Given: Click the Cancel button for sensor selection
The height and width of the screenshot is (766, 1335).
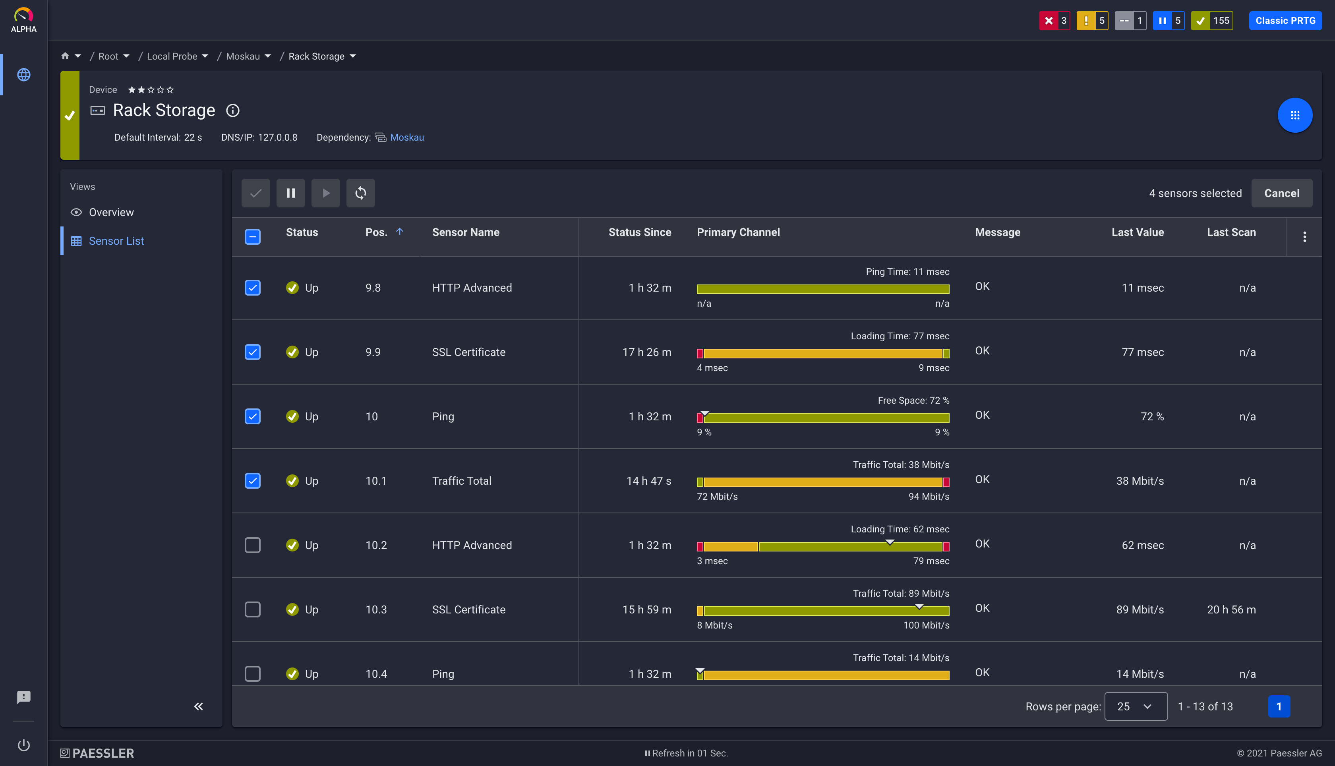Looking at the screenshot, I should point(1281,193).
